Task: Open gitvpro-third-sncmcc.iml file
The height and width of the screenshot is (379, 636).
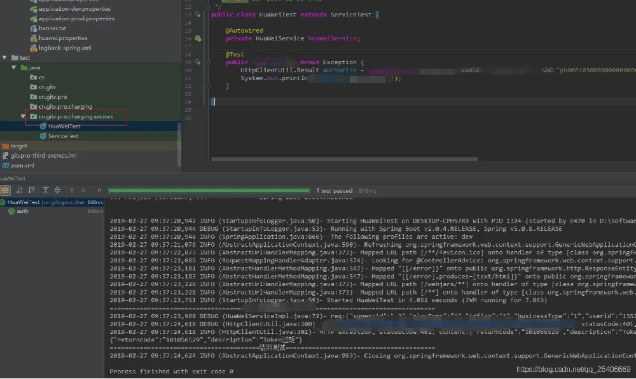Action: (44, 155)
